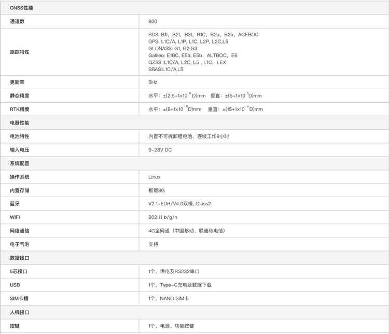Click the RTK精度 accuracy value
This screenshot has width=389, height=334.
click(205, 109)
